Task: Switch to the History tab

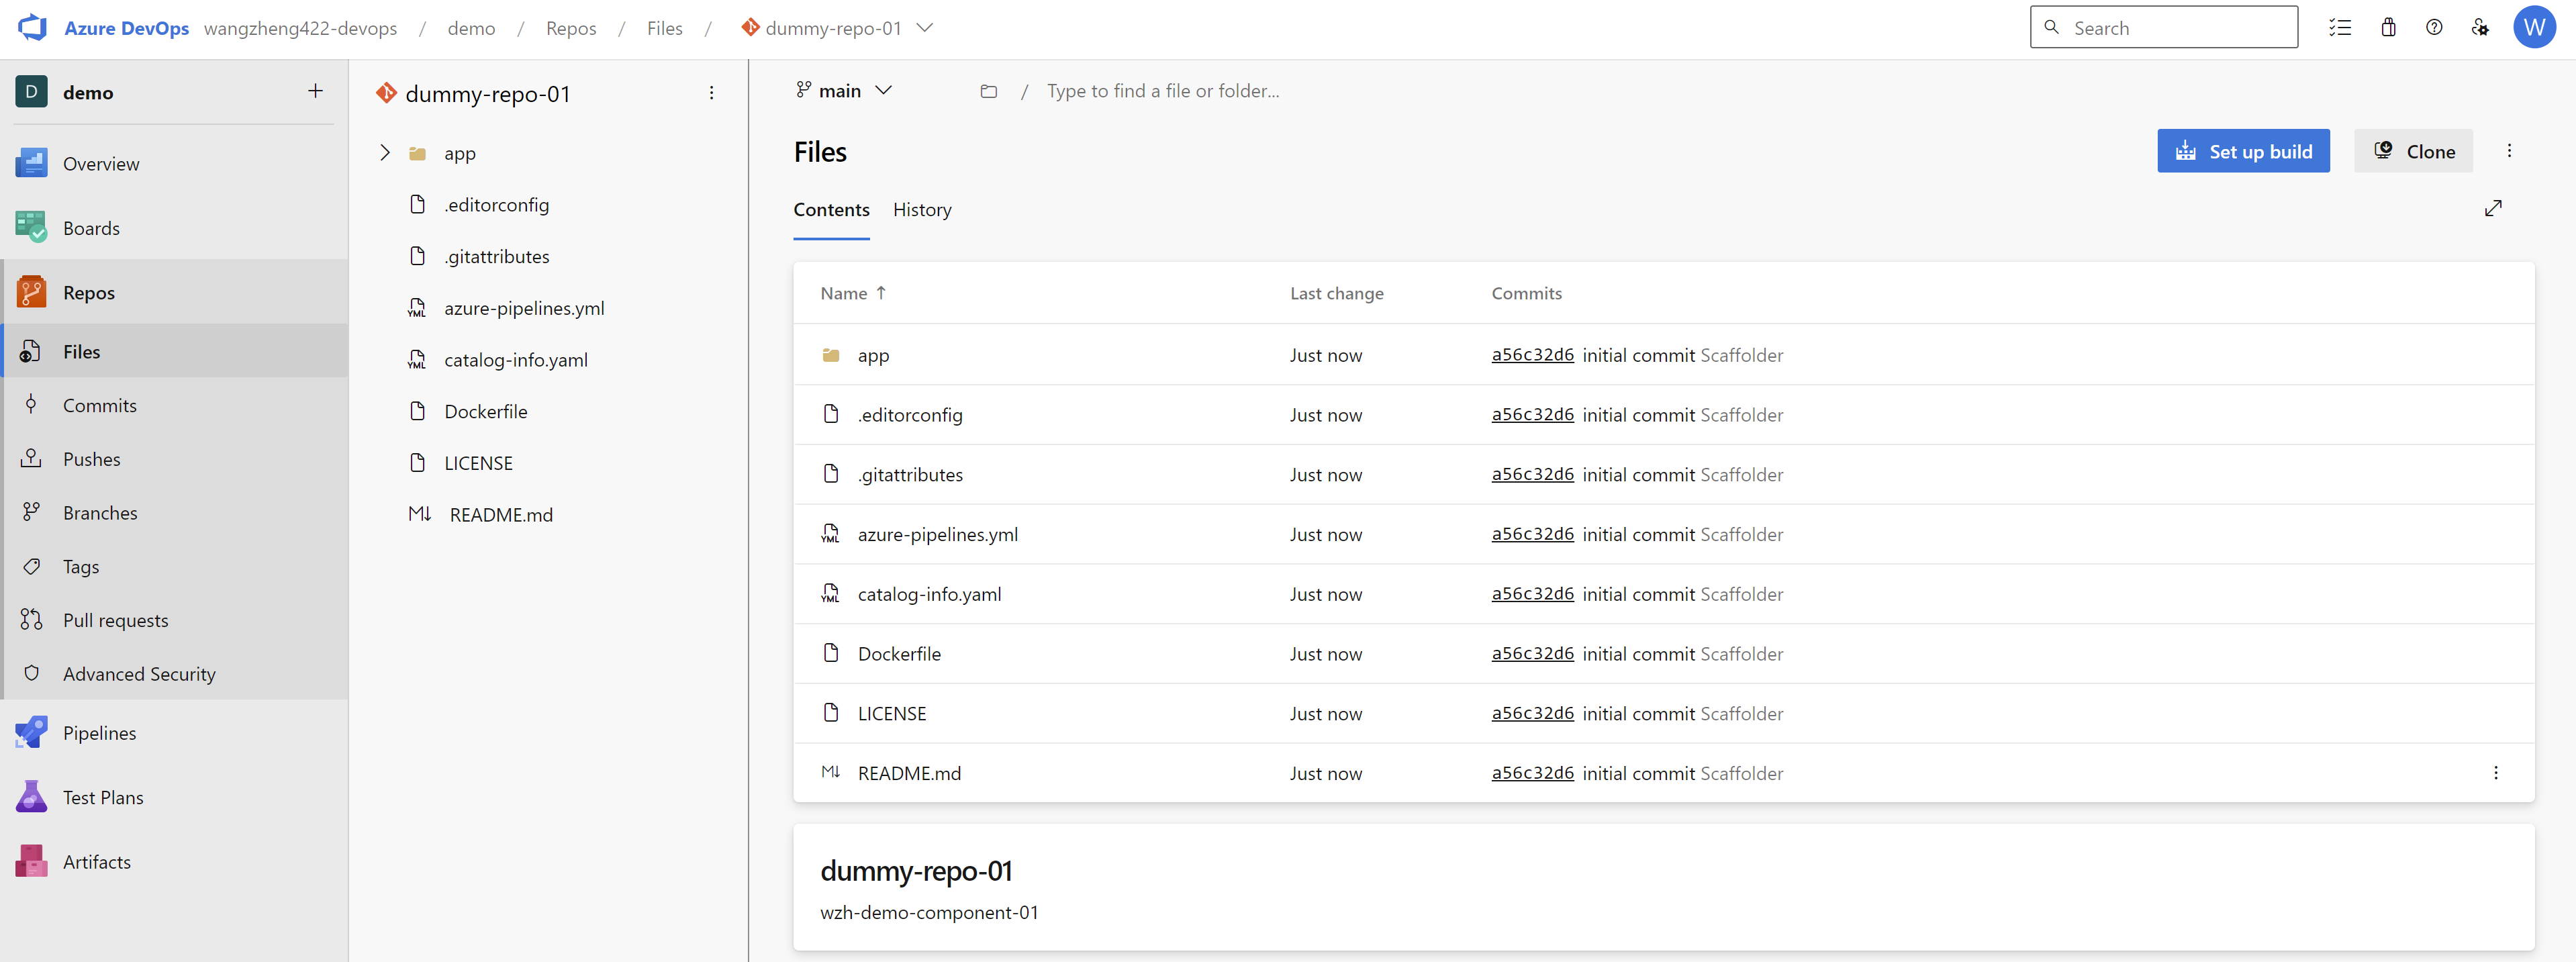Action: (x=921, y=210)
